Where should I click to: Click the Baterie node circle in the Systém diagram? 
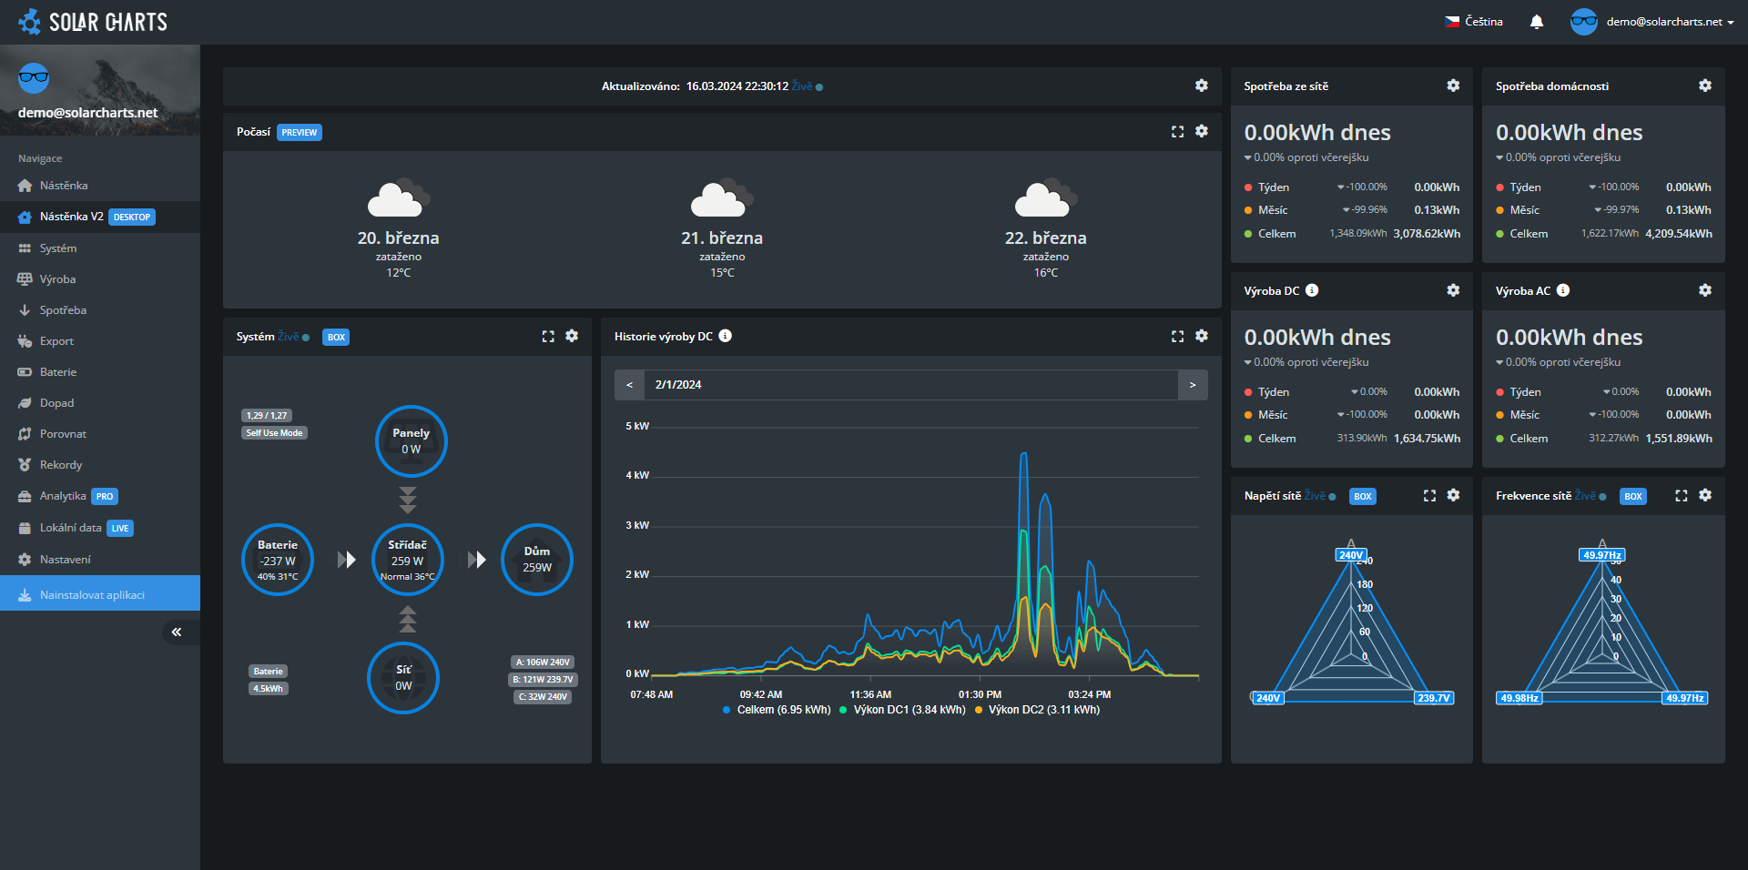(278, 560)
